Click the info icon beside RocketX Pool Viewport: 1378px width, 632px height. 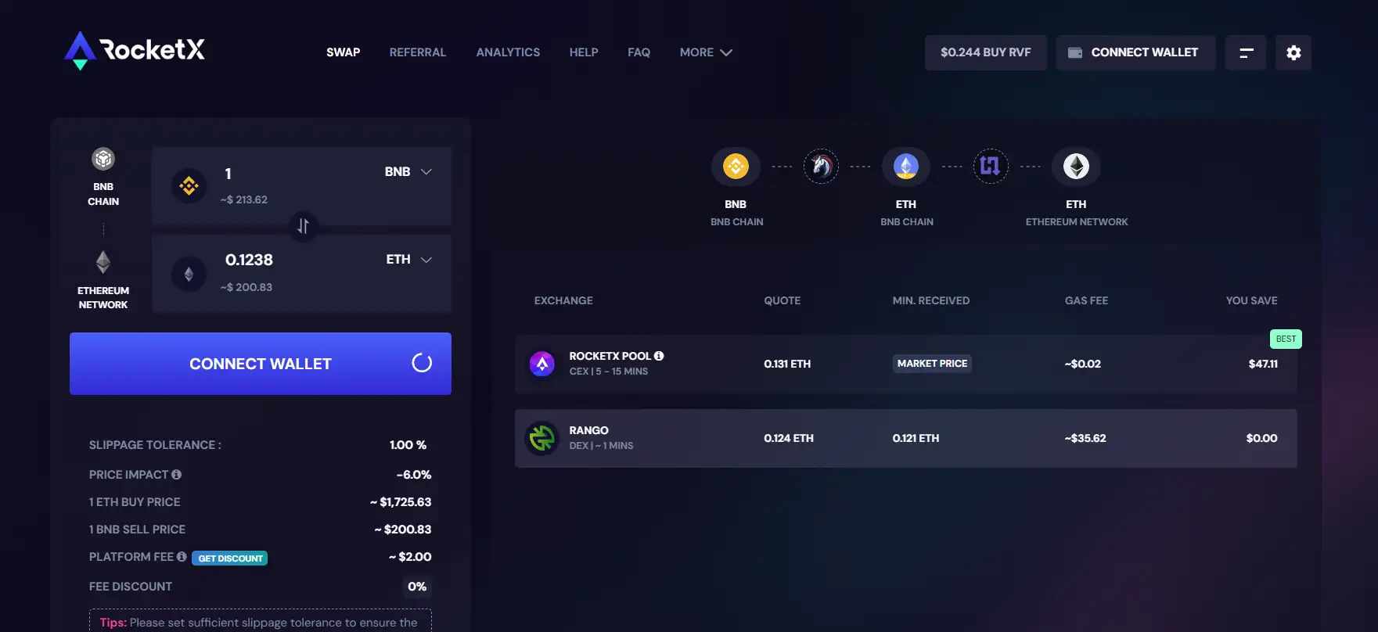pyautogui.click(x=659, y=356)
